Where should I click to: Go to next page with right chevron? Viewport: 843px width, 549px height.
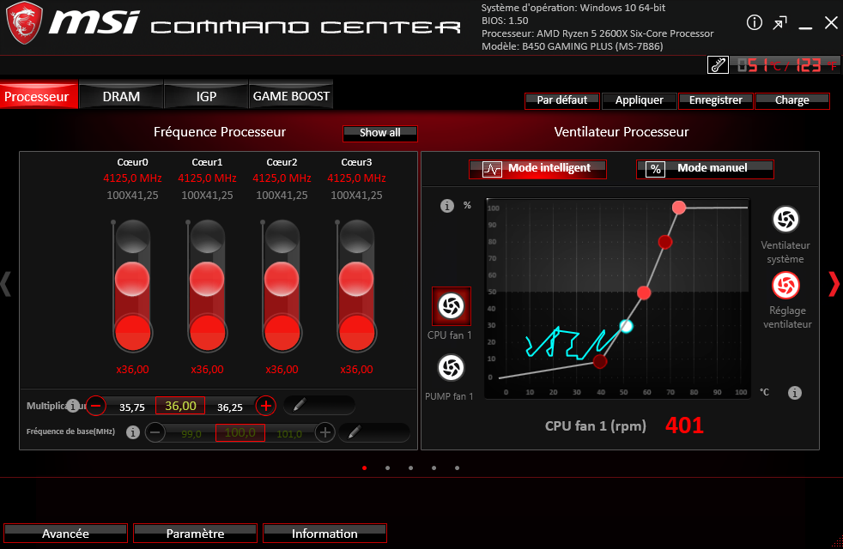pos(834,284)
